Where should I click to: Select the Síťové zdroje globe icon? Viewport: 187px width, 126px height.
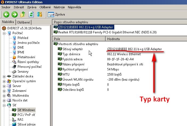coord(14,124)
